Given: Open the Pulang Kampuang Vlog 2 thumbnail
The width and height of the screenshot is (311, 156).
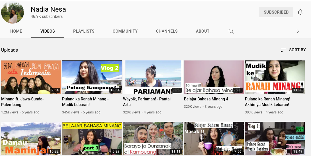Looking at the screenshot, I should (92, 77).
